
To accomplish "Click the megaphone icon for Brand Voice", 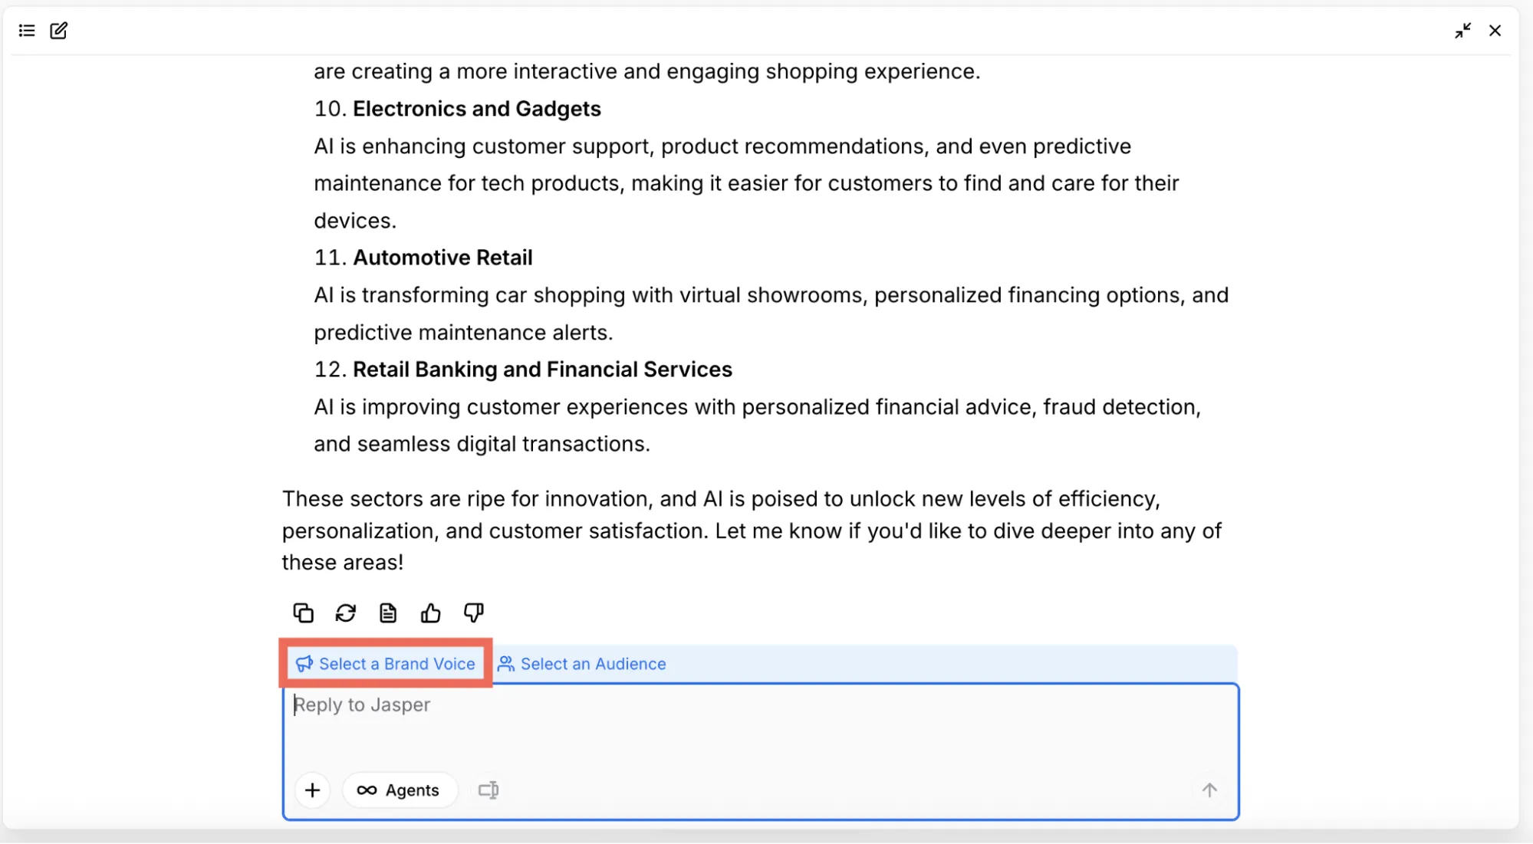I will (x=304, y=664).
